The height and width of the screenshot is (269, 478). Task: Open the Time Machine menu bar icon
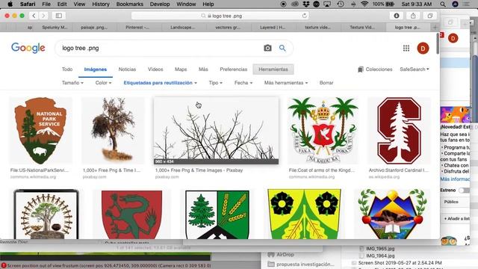pos(341,4)
